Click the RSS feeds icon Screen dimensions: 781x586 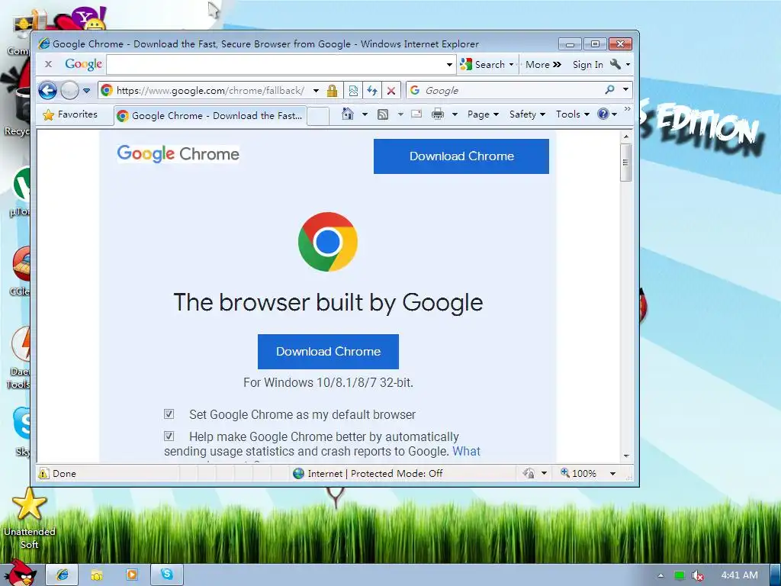point(383,114)
